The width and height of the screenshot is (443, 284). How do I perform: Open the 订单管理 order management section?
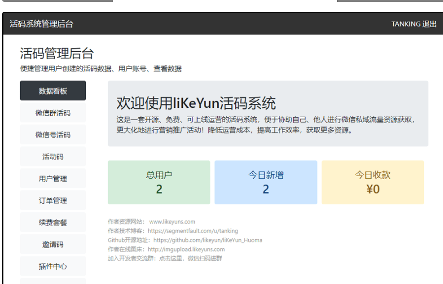tap(52, 200)
